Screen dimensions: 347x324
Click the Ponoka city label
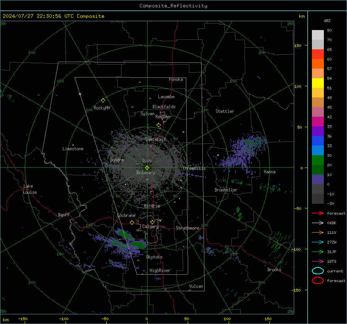click(176, 79)
